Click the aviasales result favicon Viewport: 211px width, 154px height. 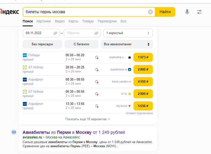[14, 132]
